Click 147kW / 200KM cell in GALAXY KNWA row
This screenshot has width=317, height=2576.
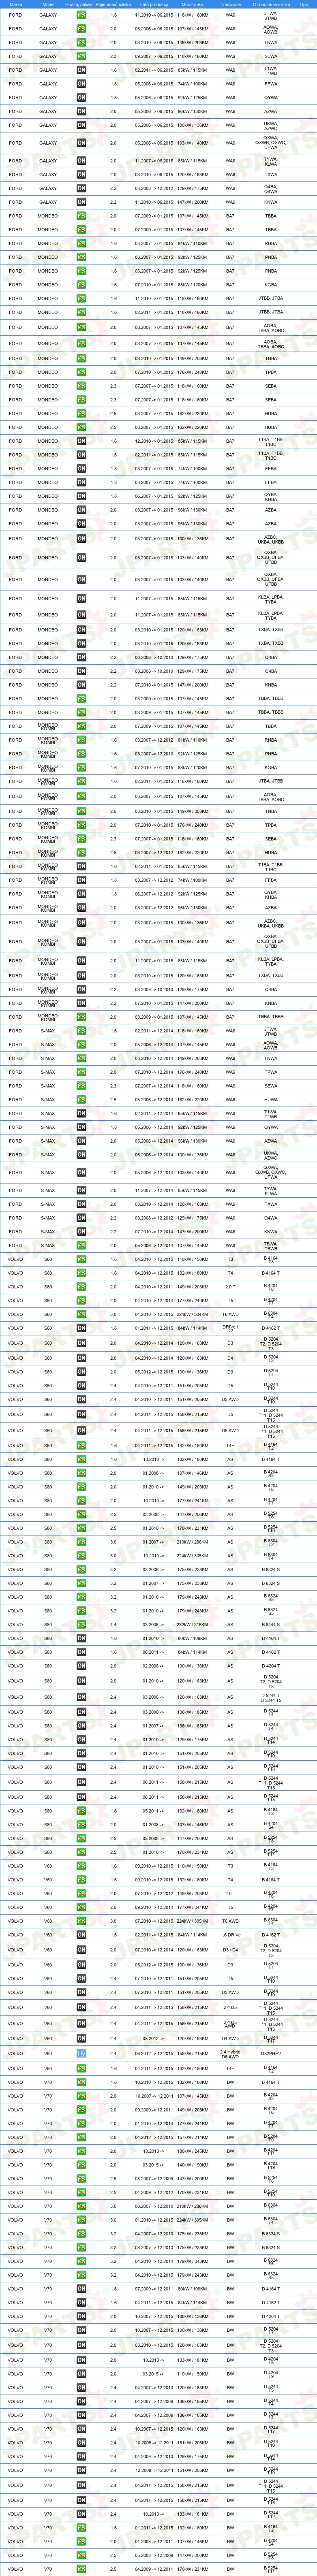click(x=193, y=202)
